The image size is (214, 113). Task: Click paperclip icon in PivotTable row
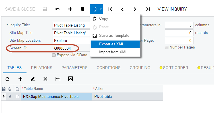10,97
